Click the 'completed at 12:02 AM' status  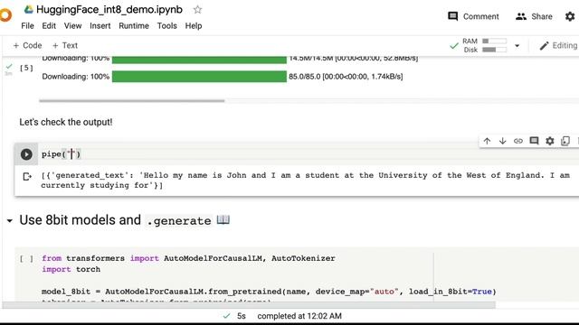[x=299, y=316]
